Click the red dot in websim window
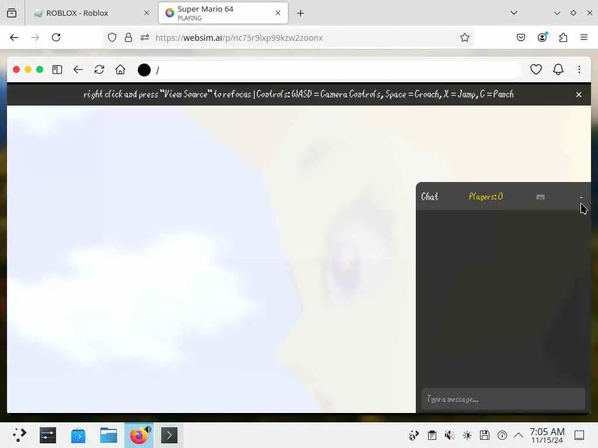The image size is (598, 448). [16, 70]
